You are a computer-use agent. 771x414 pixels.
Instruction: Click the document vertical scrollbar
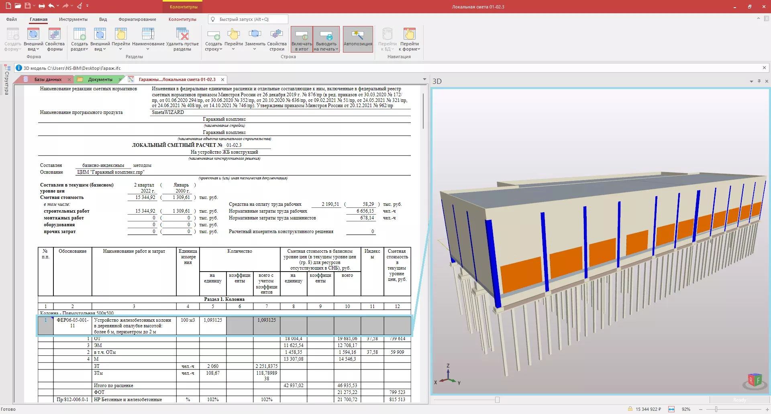coord(423,111)
